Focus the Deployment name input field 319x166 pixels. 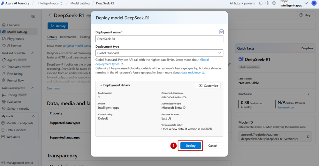[x=159, y=39]
